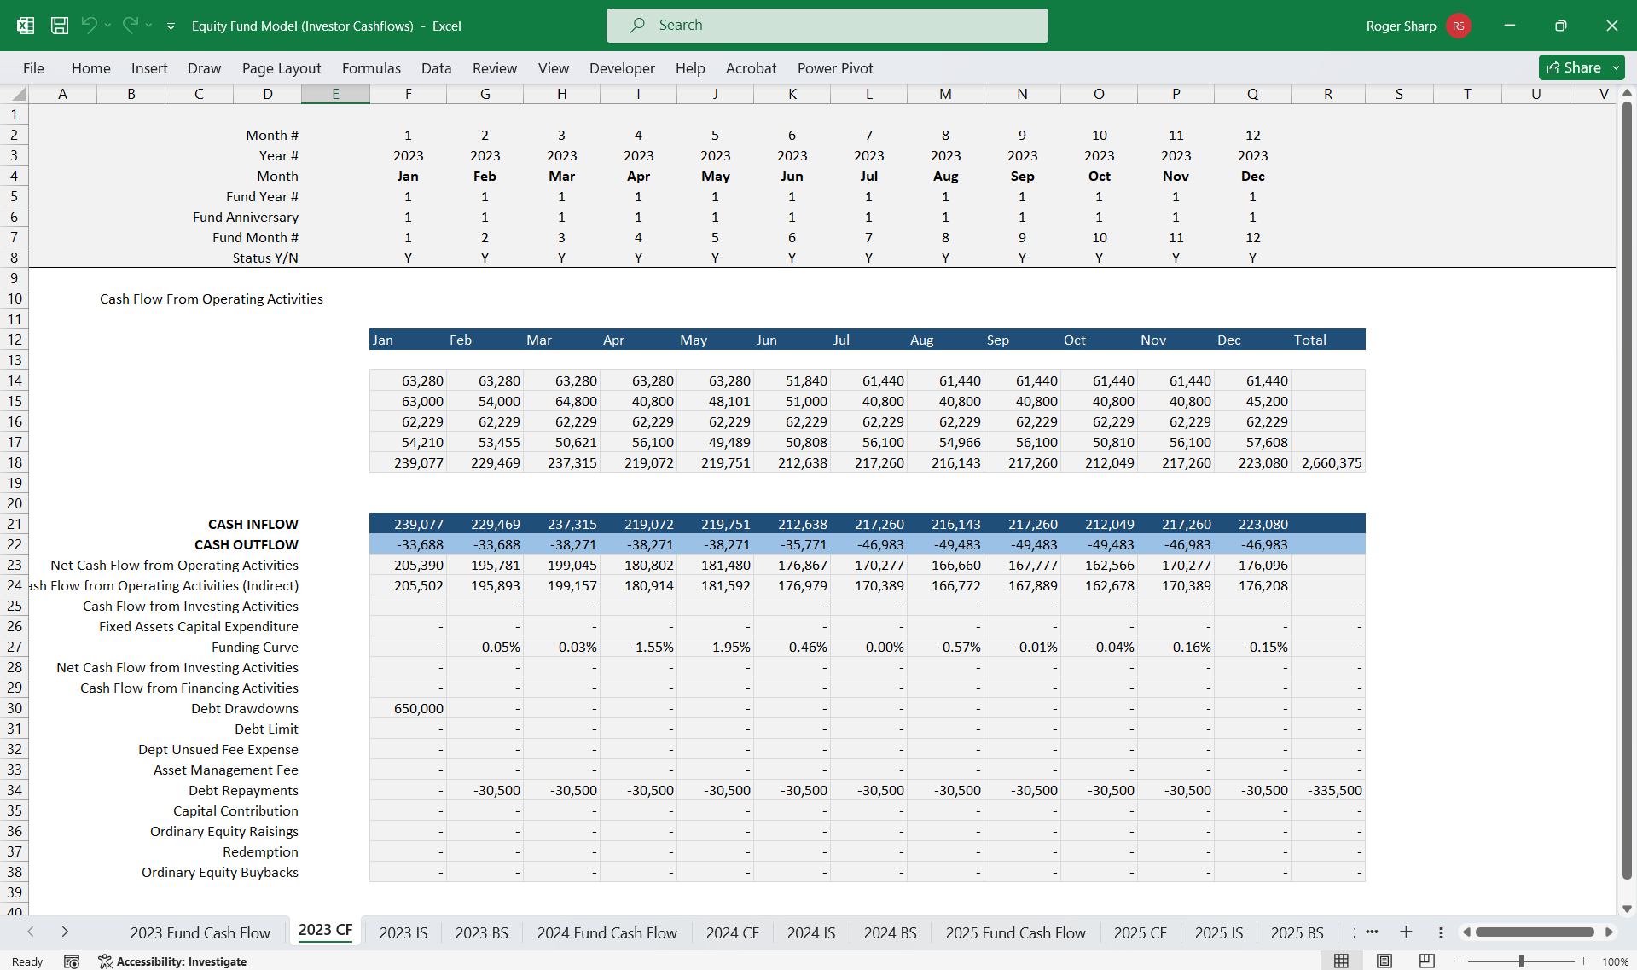
Task: Select the 2,660,375 total cell
Action: (x=1328, y=462)
